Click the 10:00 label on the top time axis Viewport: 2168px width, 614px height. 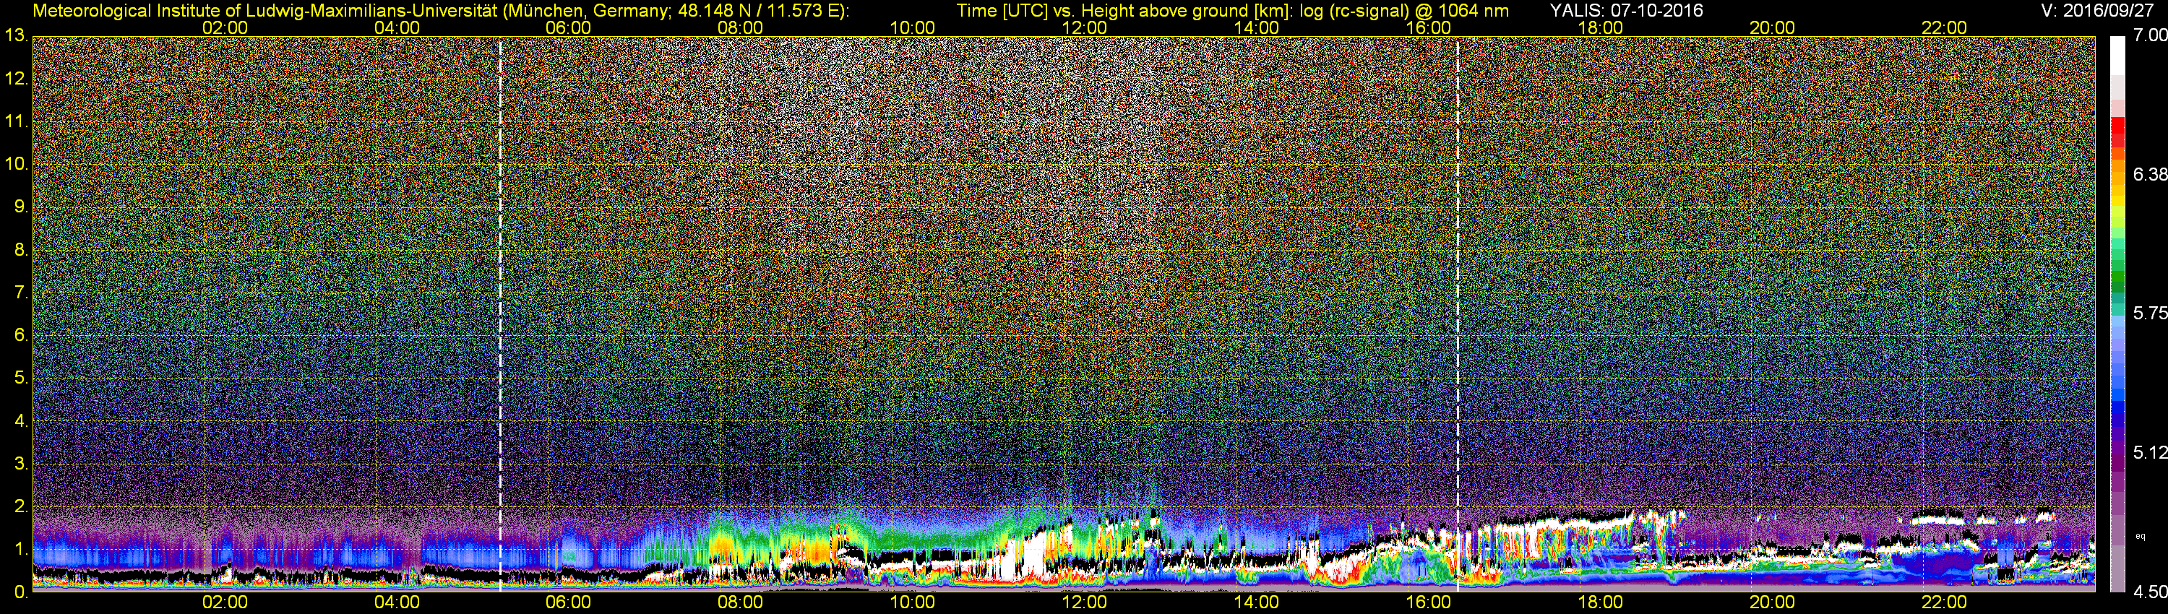[912, 27]
